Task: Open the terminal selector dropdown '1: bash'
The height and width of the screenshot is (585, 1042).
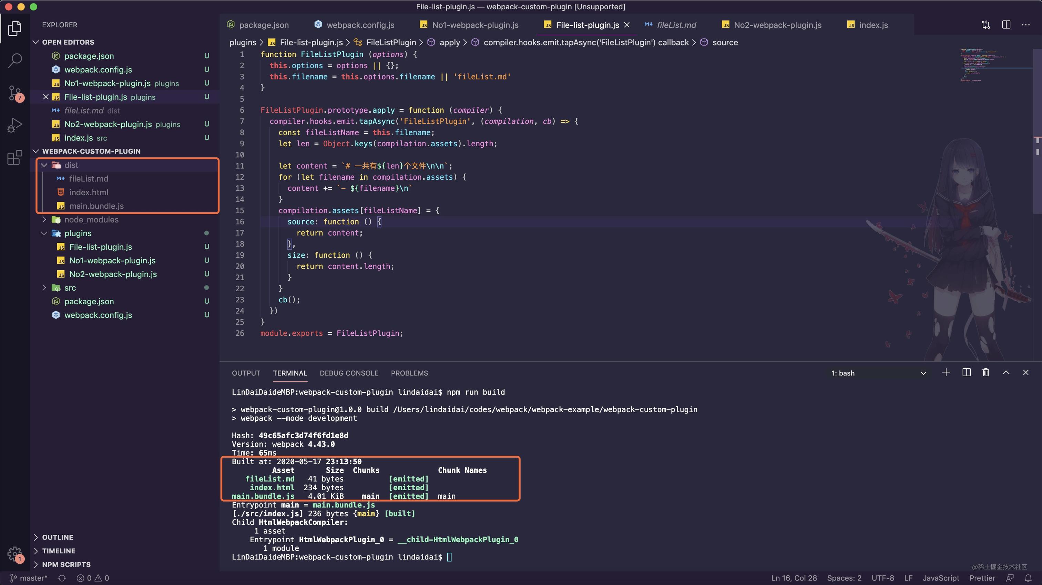Action: [879, 373]
